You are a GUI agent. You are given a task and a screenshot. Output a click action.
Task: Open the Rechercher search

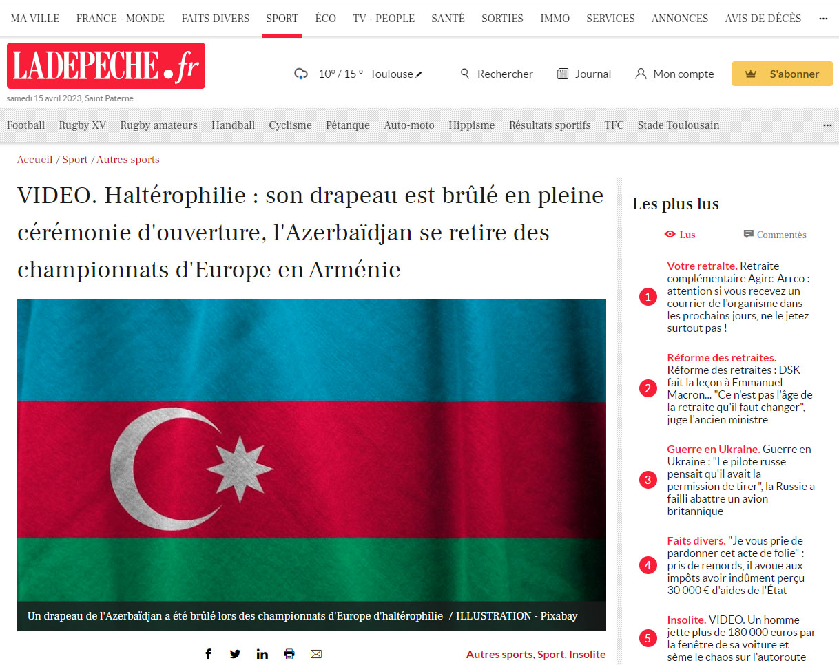tap(497, 74)
